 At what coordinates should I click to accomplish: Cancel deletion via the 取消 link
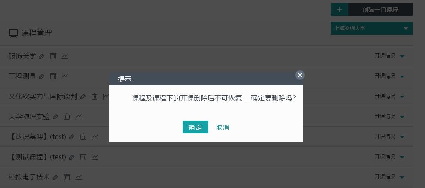[x=223, y=127]
